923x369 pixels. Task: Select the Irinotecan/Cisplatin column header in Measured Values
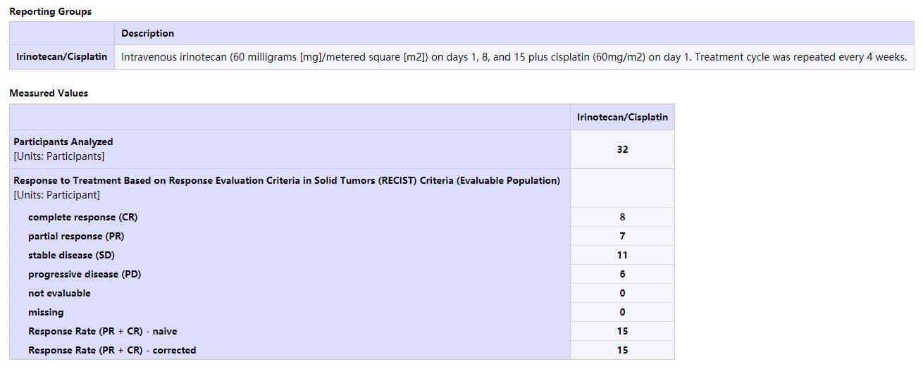tap(622, 117)
